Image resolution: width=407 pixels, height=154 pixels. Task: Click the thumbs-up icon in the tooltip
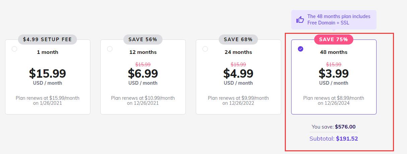[x=300, y=19]
